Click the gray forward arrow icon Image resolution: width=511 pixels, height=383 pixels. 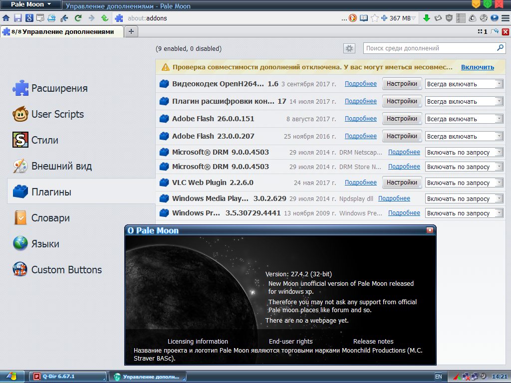pos(92,18)
